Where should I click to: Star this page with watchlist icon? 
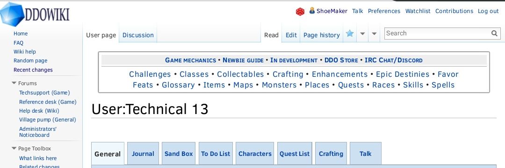click(x=350, y=34)
